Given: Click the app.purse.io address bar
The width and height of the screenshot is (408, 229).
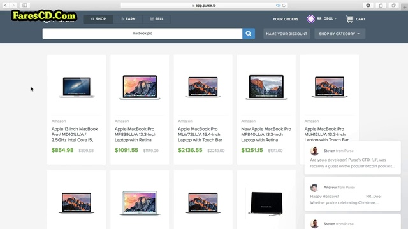Looking at the screenshot, I should coord(204,5).
